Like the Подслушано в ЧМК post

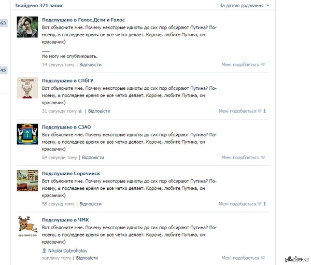(x=243, y=258)
